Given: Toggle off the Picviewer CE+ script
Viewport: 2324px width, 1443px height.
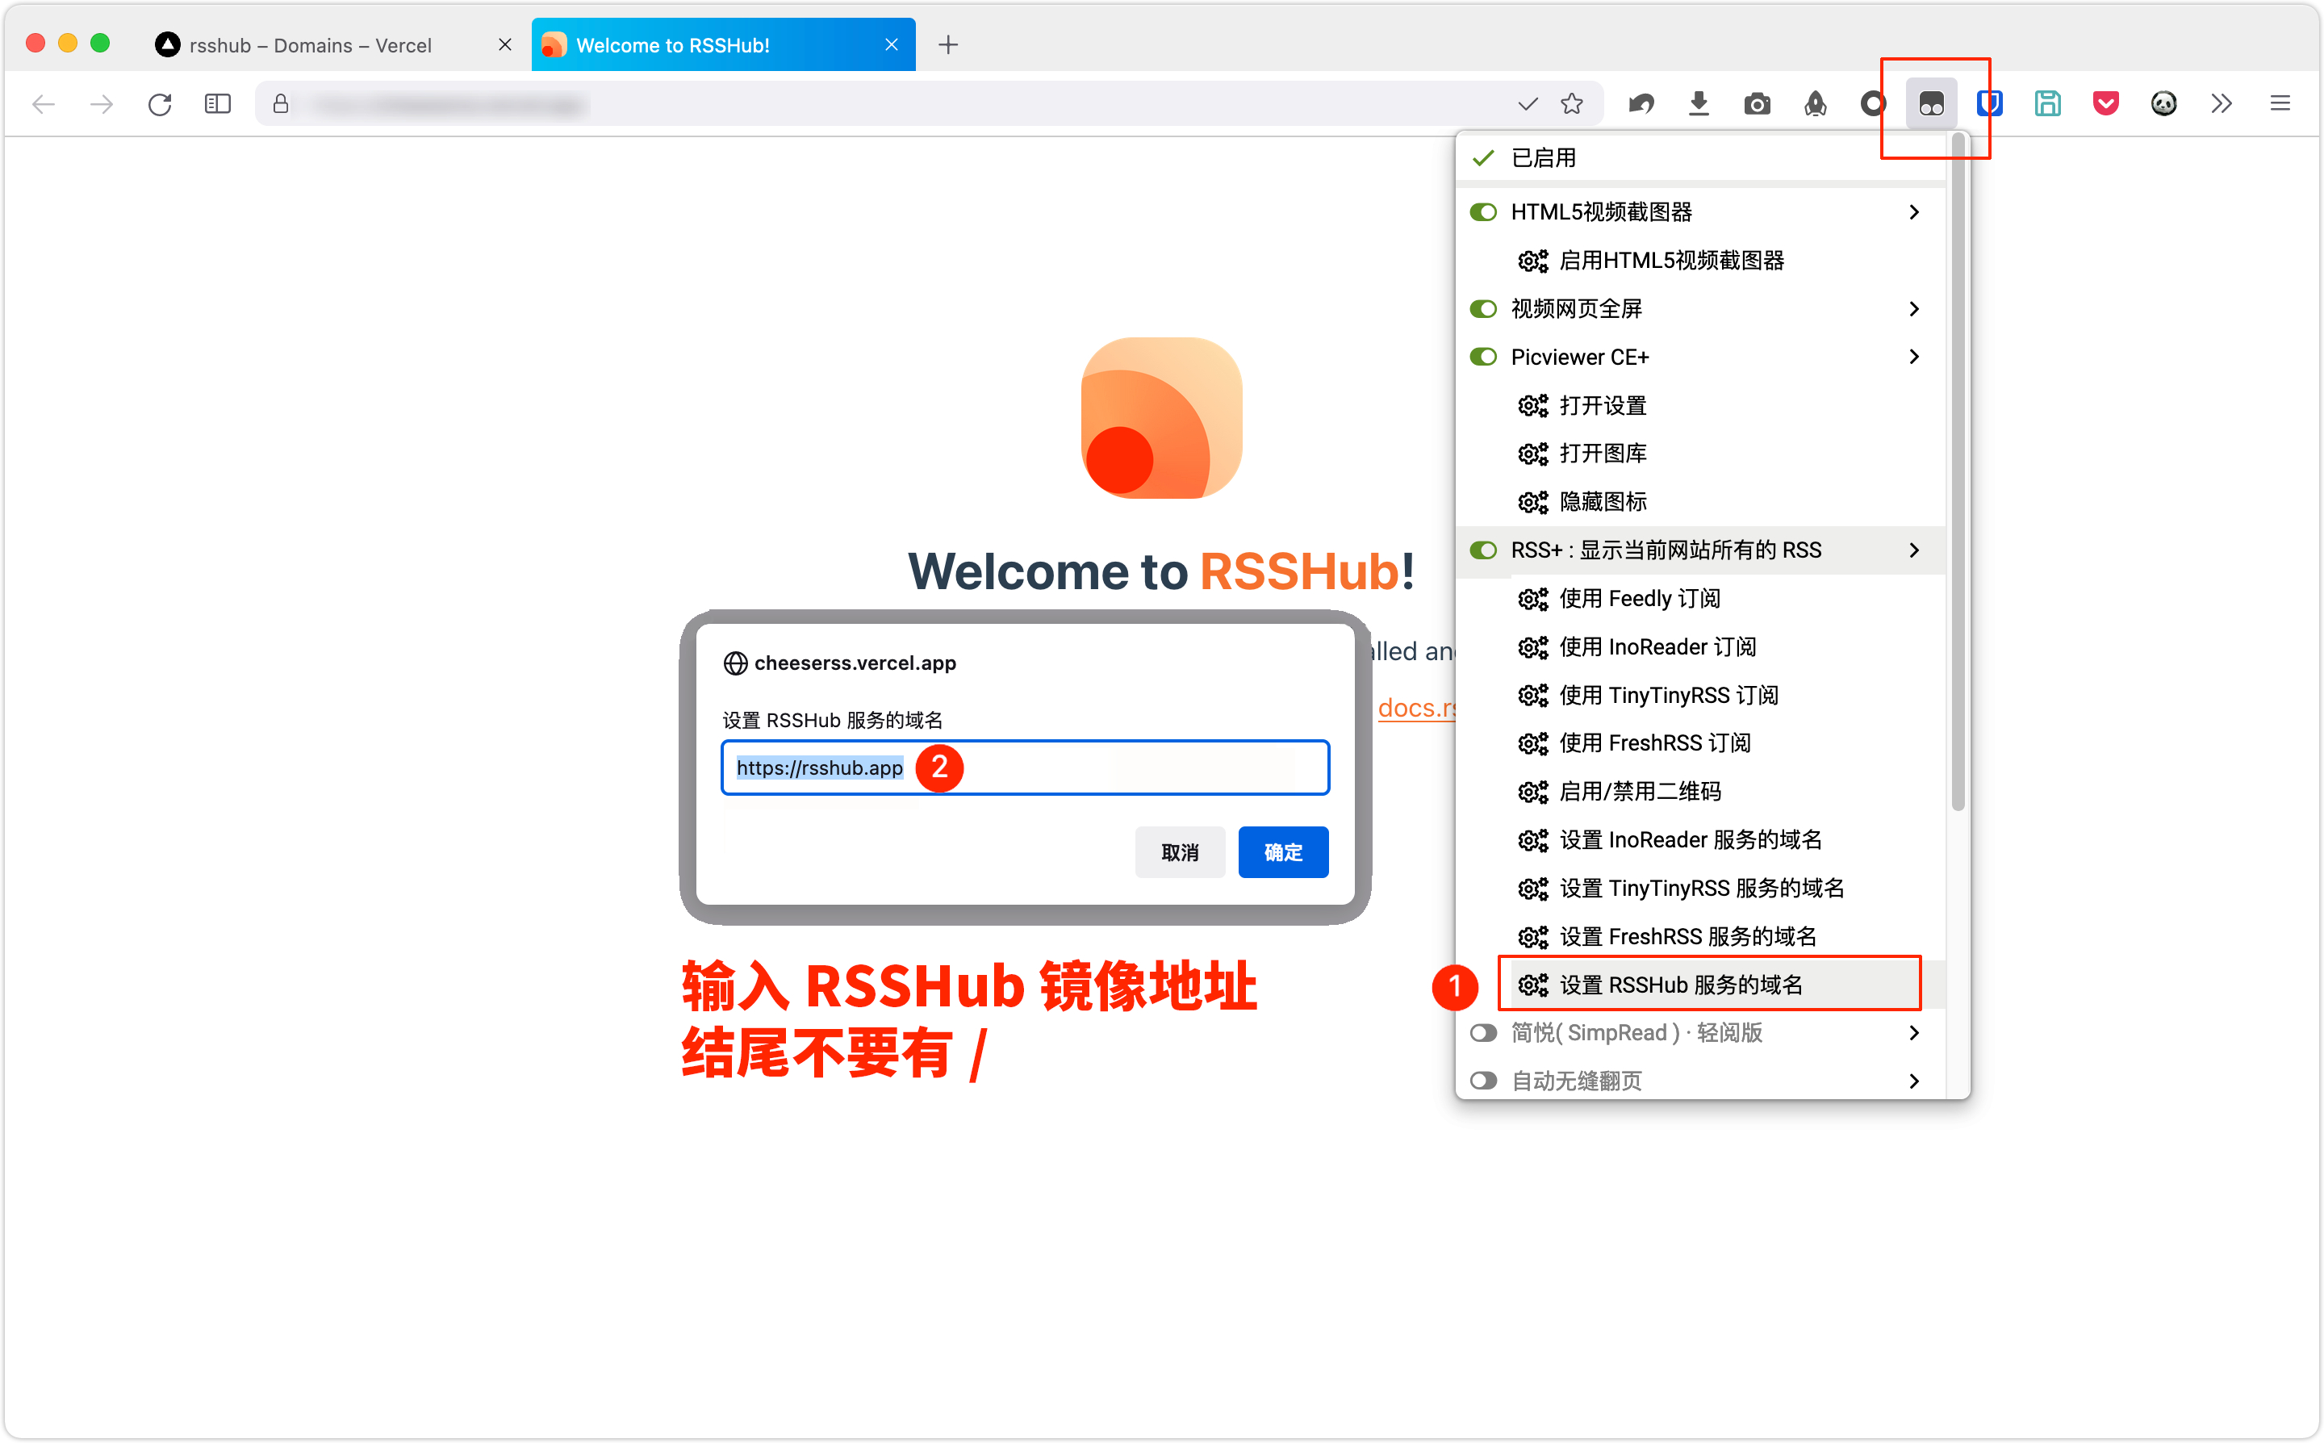Looking at the screenshot, I should [1482, 357].
